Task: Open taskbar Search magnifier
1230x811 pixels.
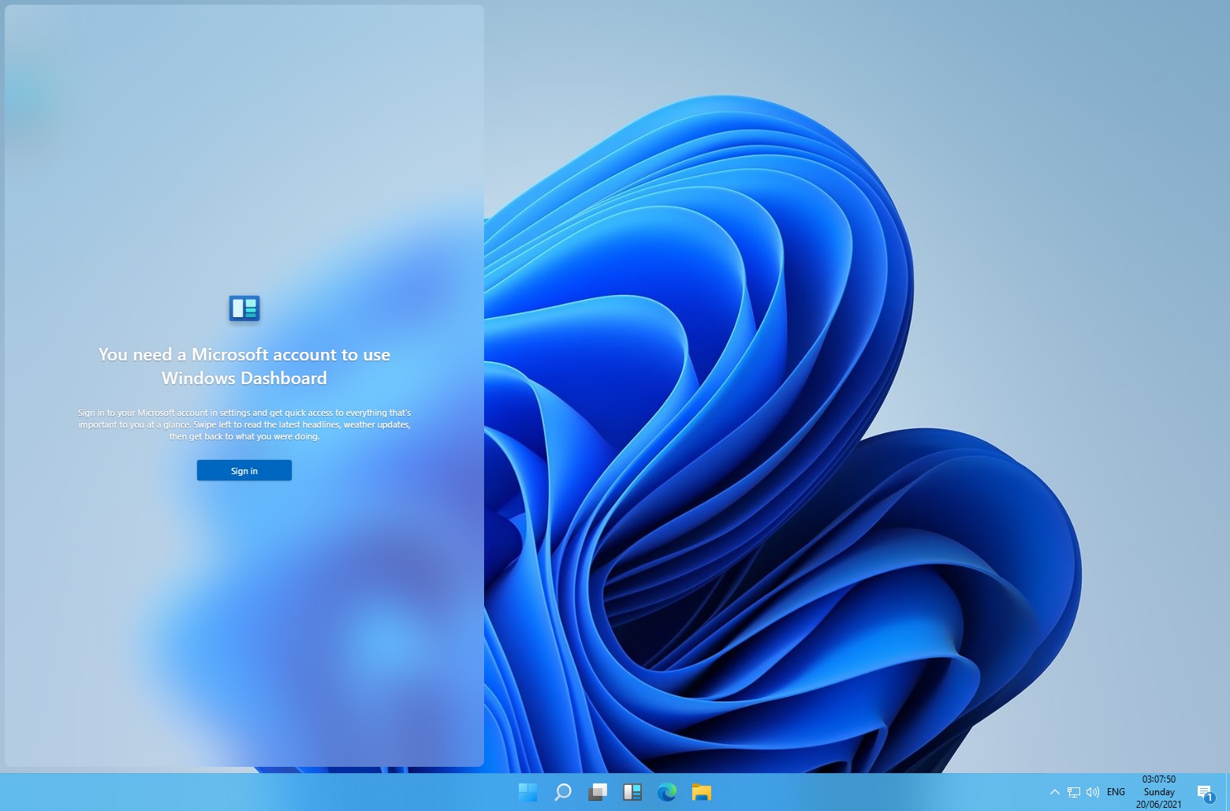Action: click(563, 792)
